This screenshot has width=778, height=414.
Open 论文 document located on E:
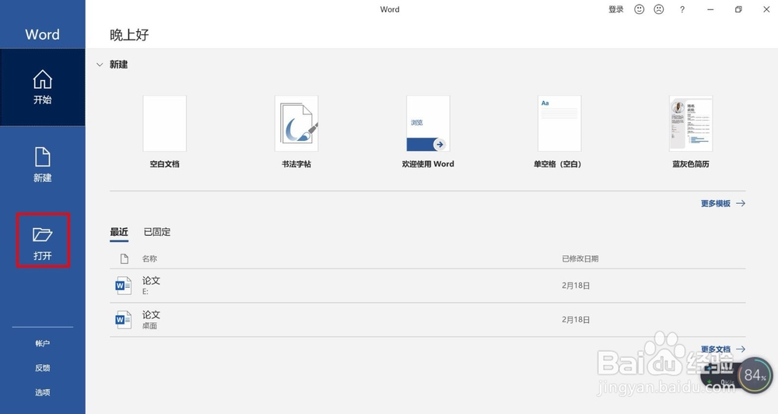coord(428,286)
